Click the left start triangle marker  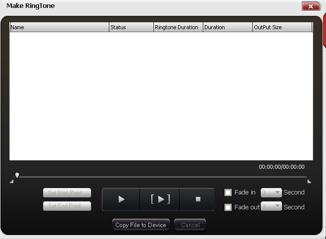11,181
